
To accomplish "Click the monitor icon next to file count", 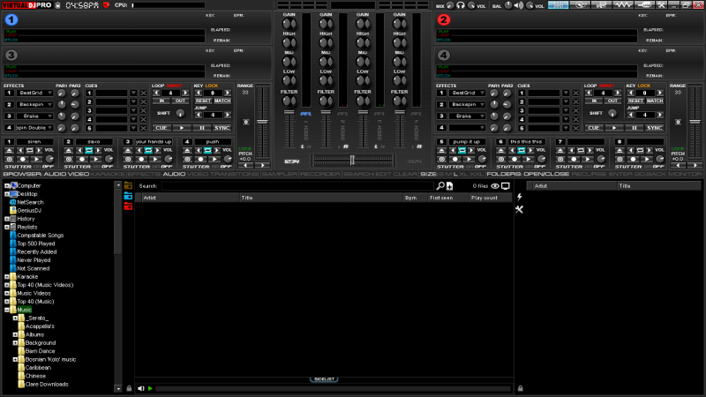I will pyautogui.click(x=506, y=186).
